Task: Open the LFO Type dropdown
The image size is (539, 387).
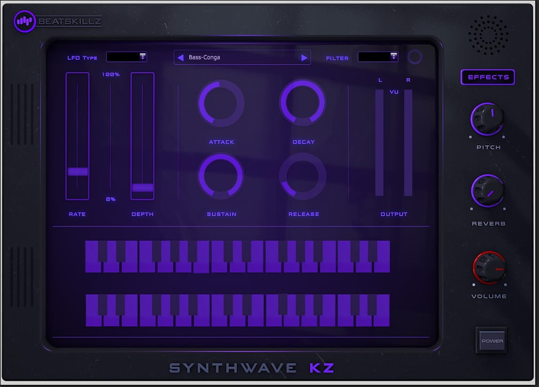Action: click(x=127, y=57)
